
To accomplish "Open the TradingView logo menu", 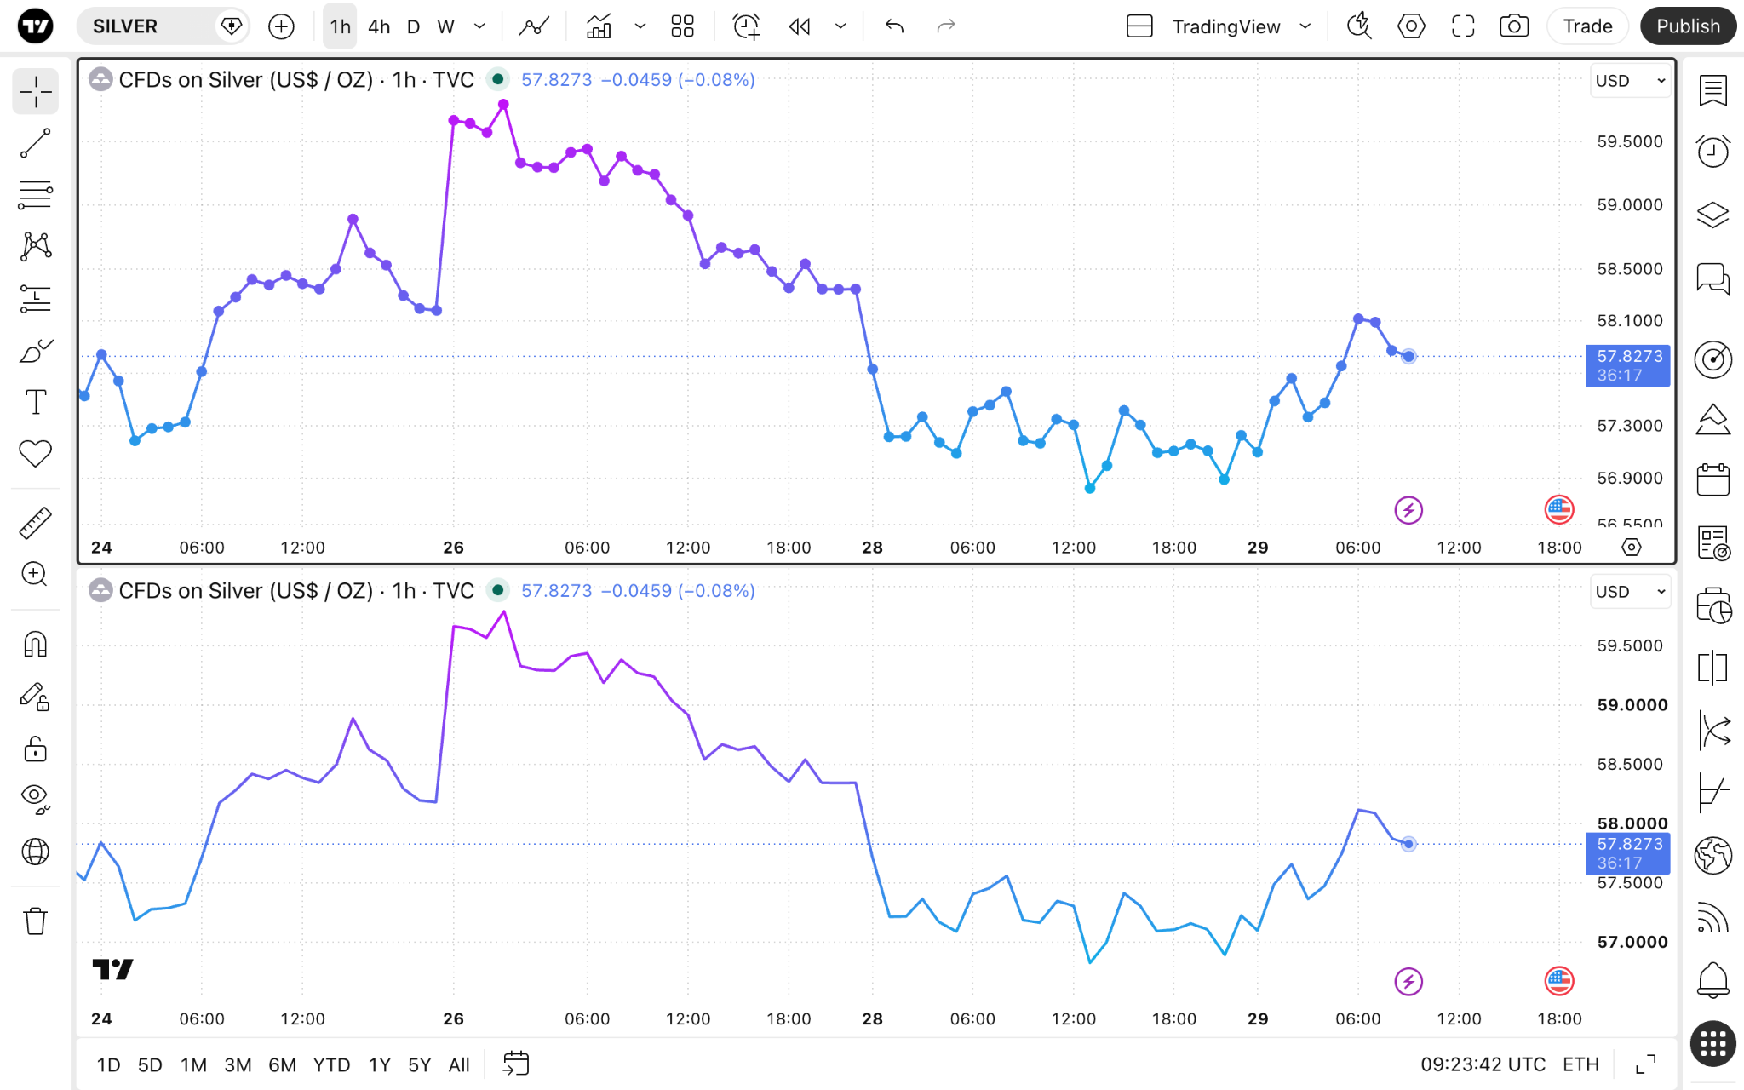I will pyautogui.click(x=35, y=26).
